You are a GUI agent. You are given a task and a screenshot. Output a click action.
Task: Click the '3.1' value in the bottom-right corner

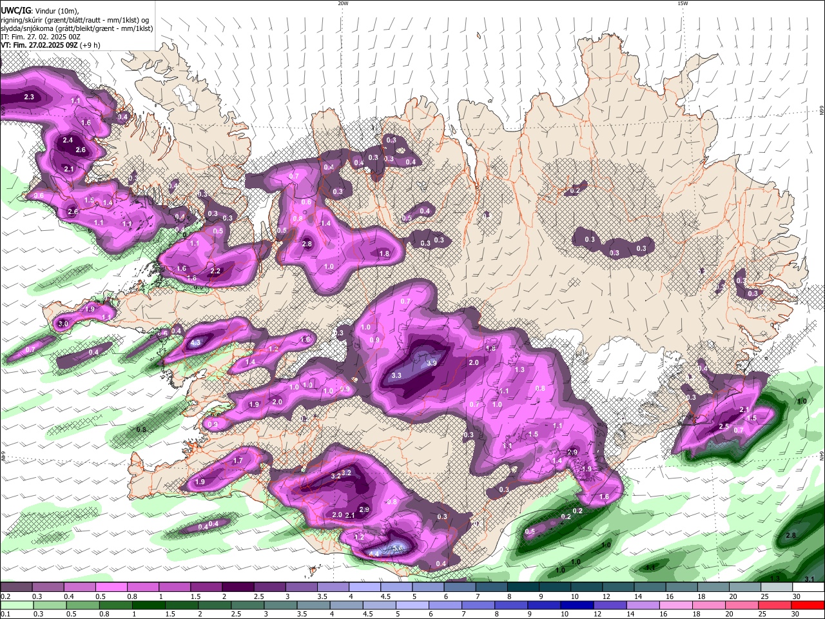click(810, 578)
